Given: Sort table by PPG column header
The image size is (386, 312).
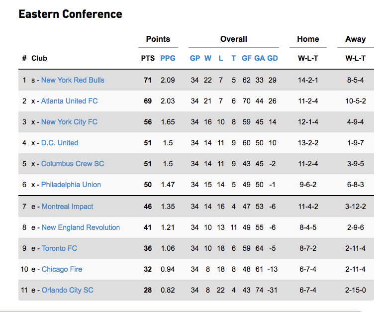Looking at the screenshot, I should click(x=168, y=58).
